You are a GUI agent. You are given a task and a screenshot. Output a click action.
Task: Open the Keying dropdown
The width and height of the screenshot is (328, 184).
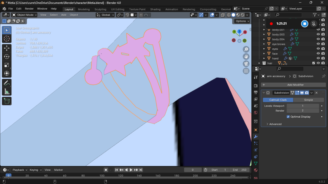pyautogui.click(x=36, y=170)
